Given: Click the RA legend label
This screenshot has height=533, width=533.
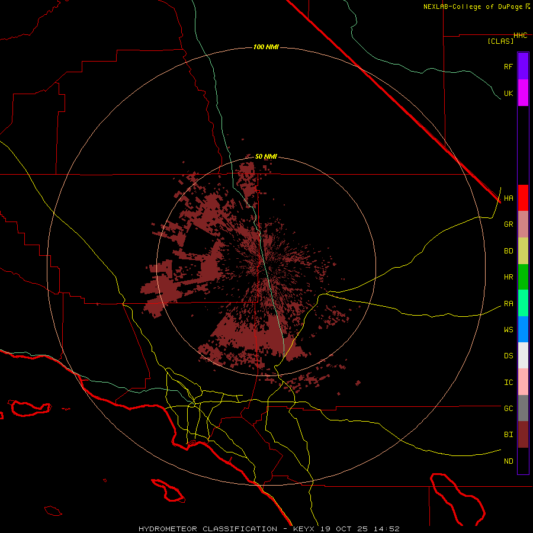Looking at the screenshot, I should click(x=508, y=304).
